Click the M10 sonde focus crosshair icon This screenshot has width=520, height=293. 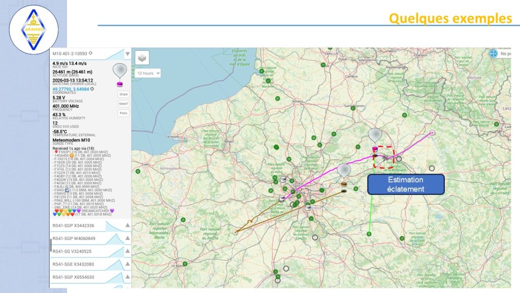(x=90, y=53)
